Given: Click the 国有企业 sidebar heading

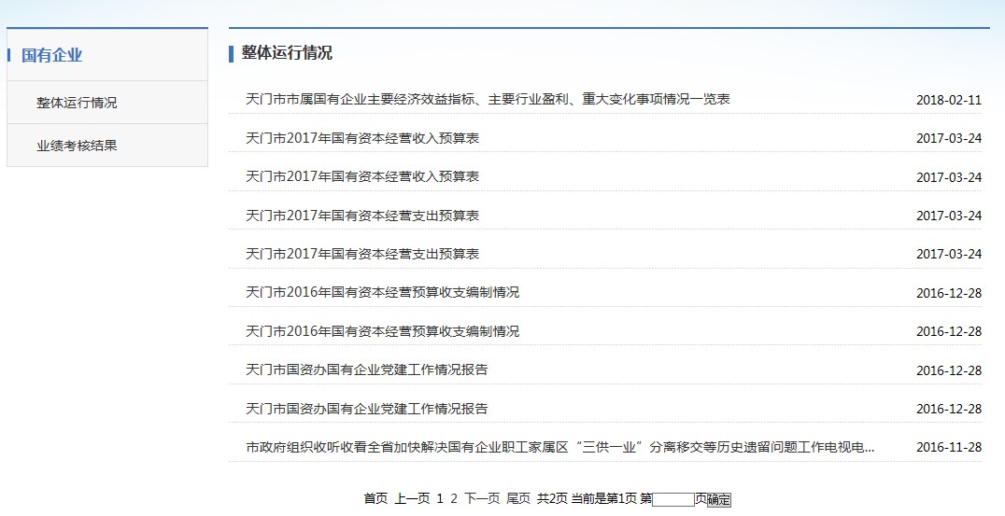Looking at the screenshot, I should pyautogui.click(x=52, y=55).
